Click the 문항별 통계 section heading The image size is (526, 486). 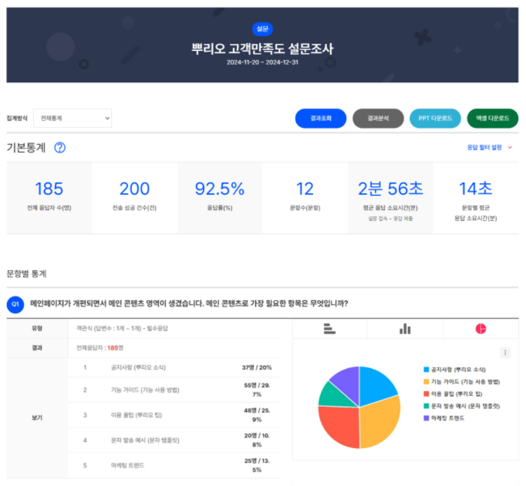point(26,274)
